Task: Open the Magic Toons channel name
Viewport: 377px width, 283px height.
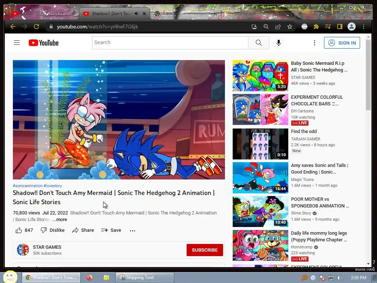Action: (x=302, y=179)
